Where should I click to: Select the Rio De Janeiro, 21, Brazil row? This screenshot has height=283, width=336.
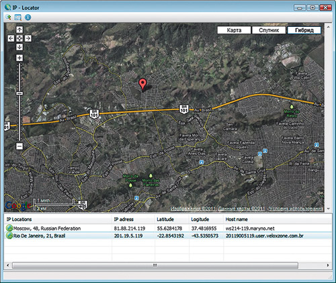(168, 236)
